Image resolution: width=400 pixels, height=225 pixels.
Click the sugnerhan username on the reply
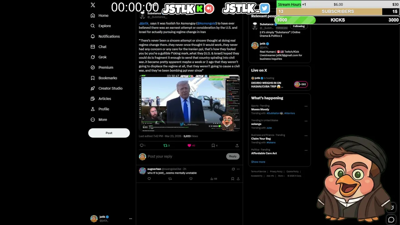pyautogui.click(x=154, y=169)
